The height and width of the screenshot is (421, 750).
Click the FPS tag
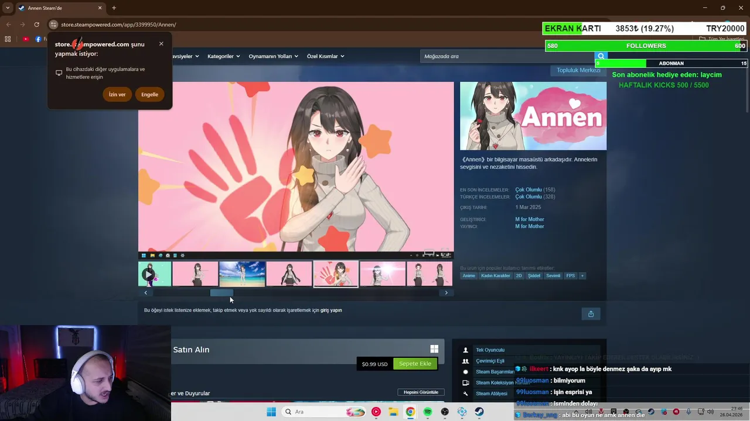pos(570,275)
